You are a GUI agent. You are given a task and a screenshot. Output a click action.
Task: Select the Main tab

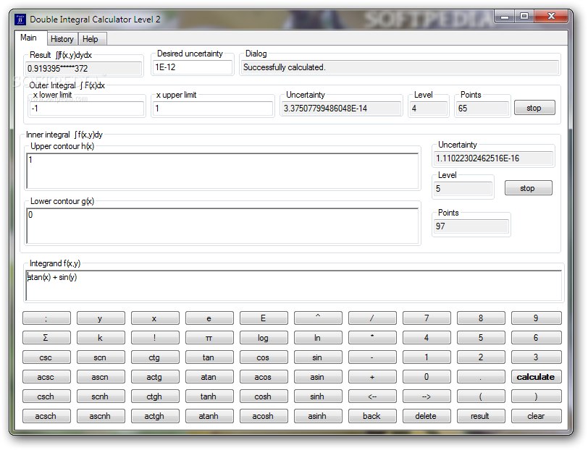coord(29,38)
